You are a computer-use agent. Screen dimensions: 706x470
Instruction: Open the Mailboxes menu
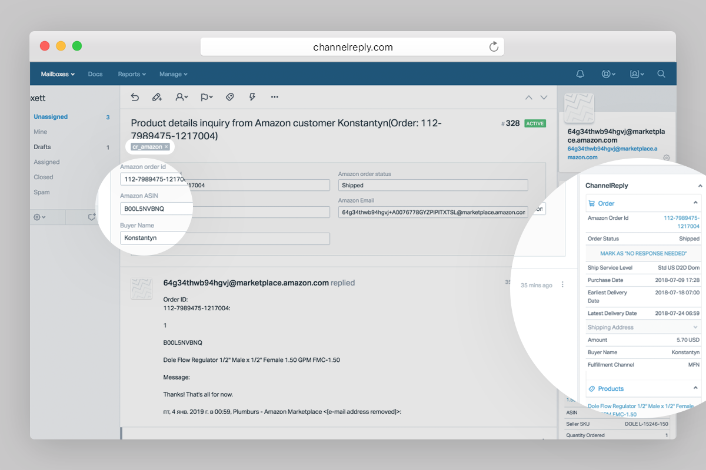coord(58,74)
